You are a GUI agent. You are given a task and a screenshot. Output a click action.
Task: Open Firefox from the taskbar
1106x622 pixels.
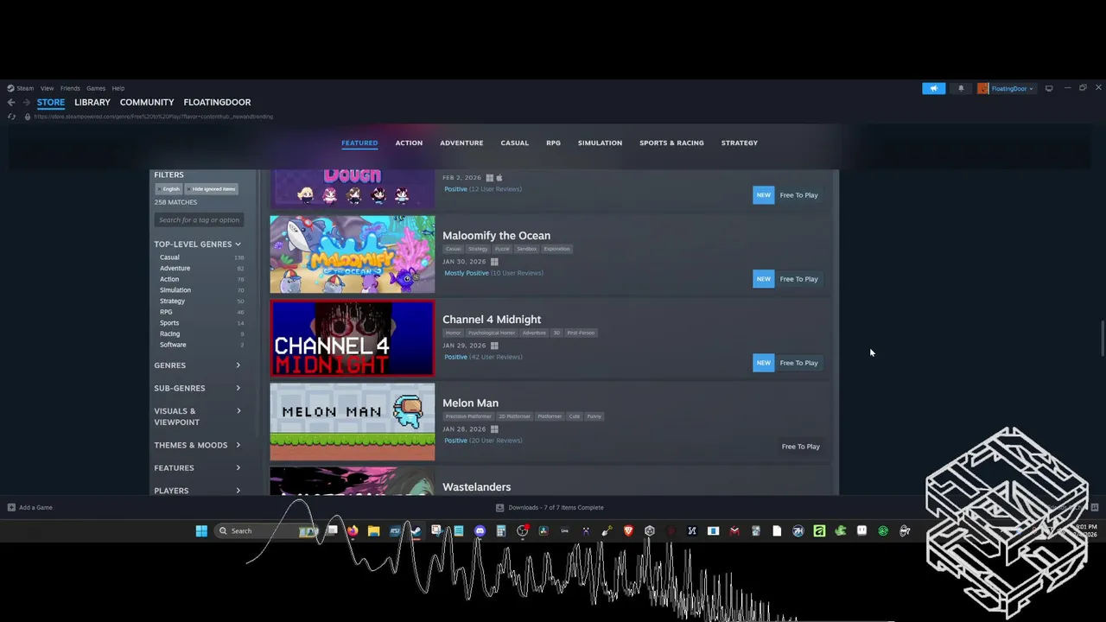point(353,530)
